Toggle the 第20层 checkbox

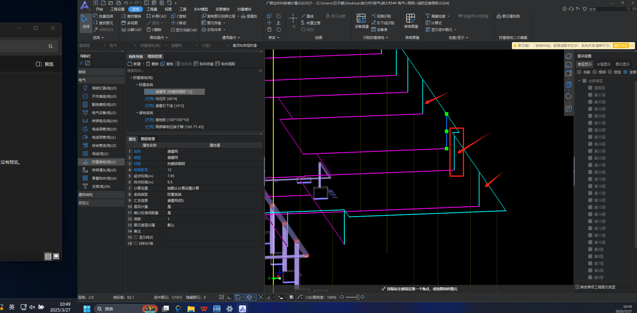(x=590, y=172)
